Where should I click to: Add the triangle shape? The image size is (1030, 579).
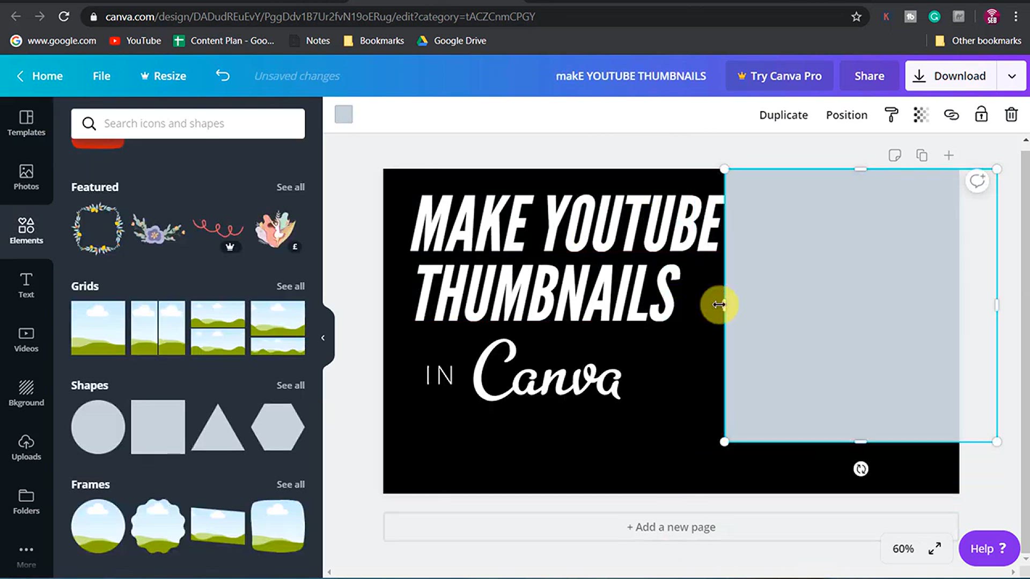218,428
